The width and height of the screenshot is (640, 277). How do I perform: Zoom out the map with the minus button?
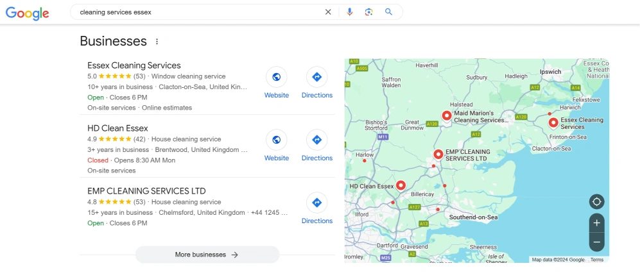click(597, 242)
